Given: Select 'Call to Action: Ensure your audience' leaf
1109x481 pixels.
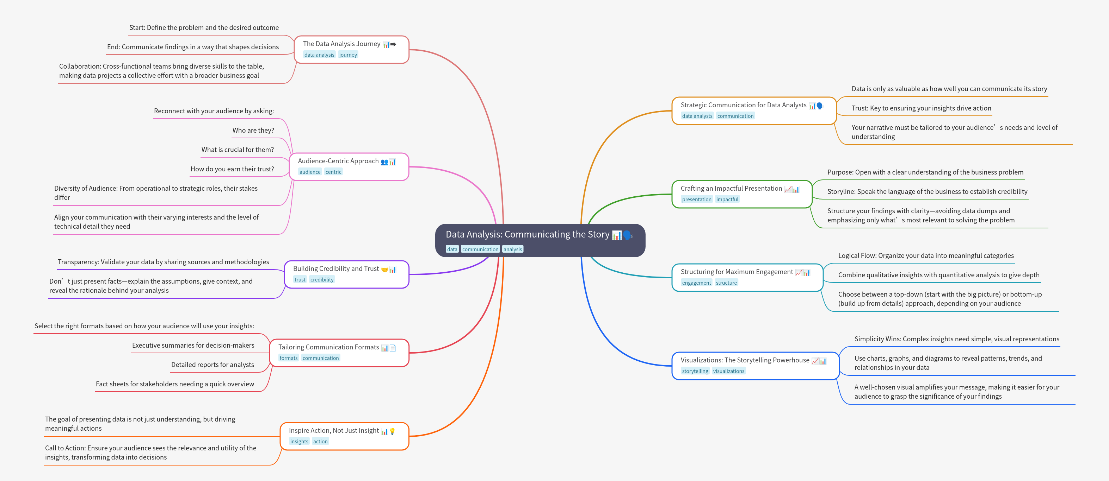Looking at the screenshot, I should 151,452.
